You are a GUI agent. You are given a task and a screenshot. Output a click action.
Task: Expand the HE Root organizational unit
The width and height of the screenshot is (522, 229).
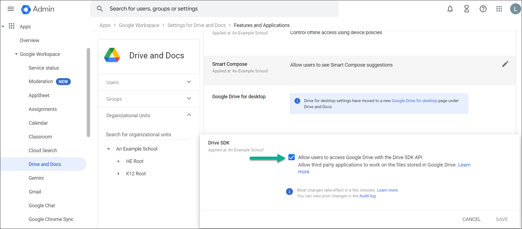pyautogui.click(x=119, y=161)
